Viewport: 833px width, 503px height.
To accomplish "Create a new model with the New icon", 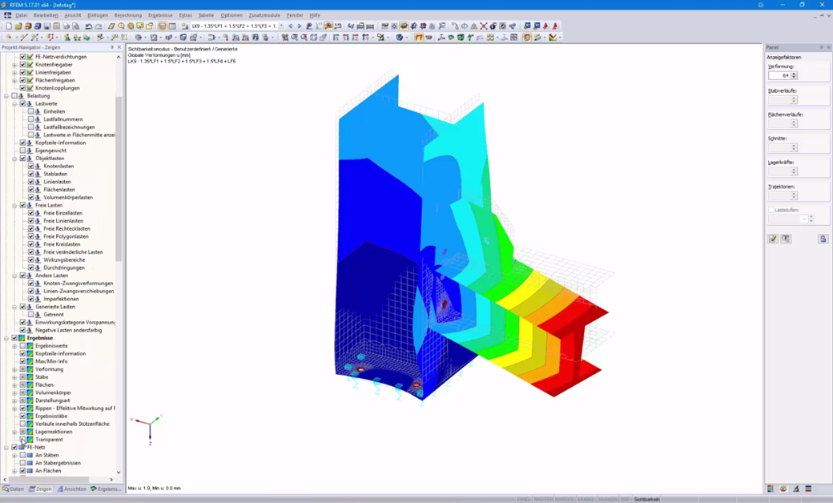I will coord(10,26).
